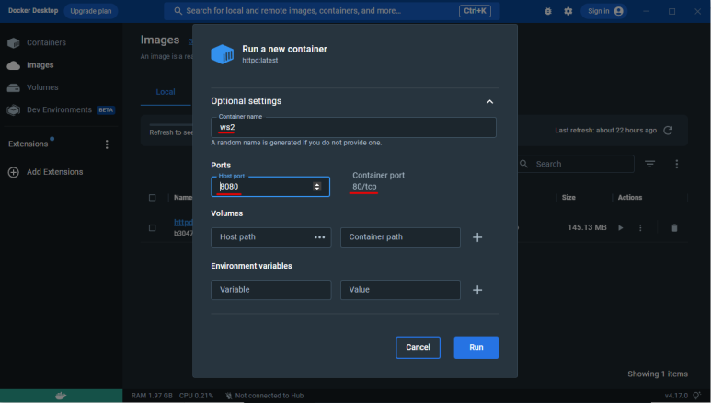
Task: Open the image filter options icon
Action: [x=649, y=164]
